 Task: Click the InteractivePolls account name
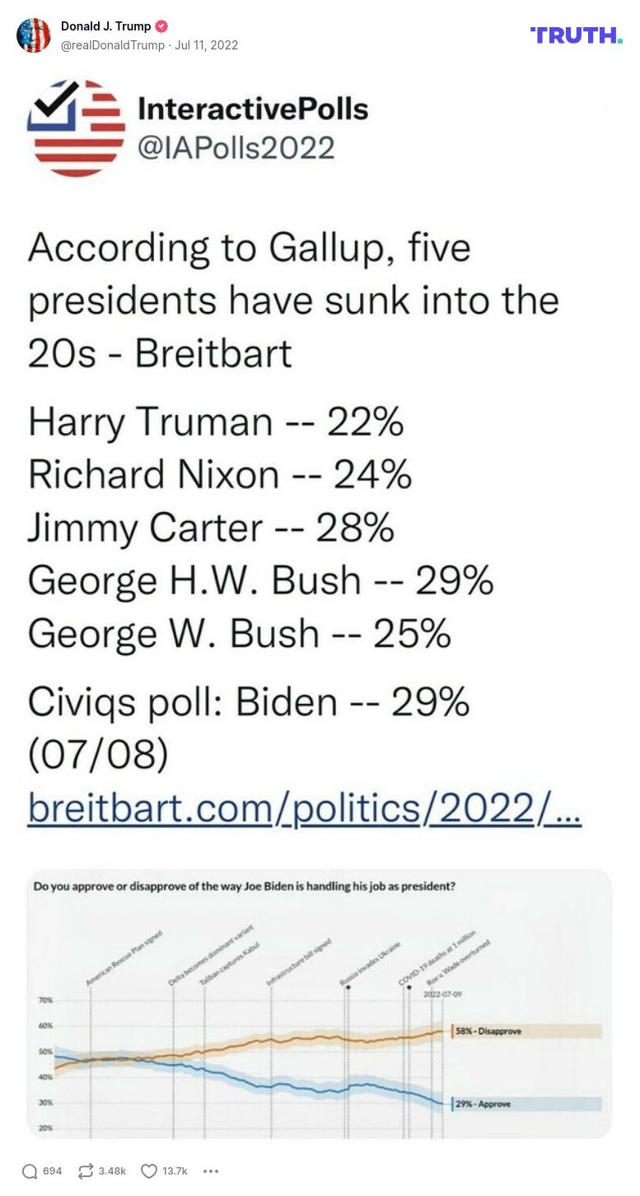click(x=253, y=109)
